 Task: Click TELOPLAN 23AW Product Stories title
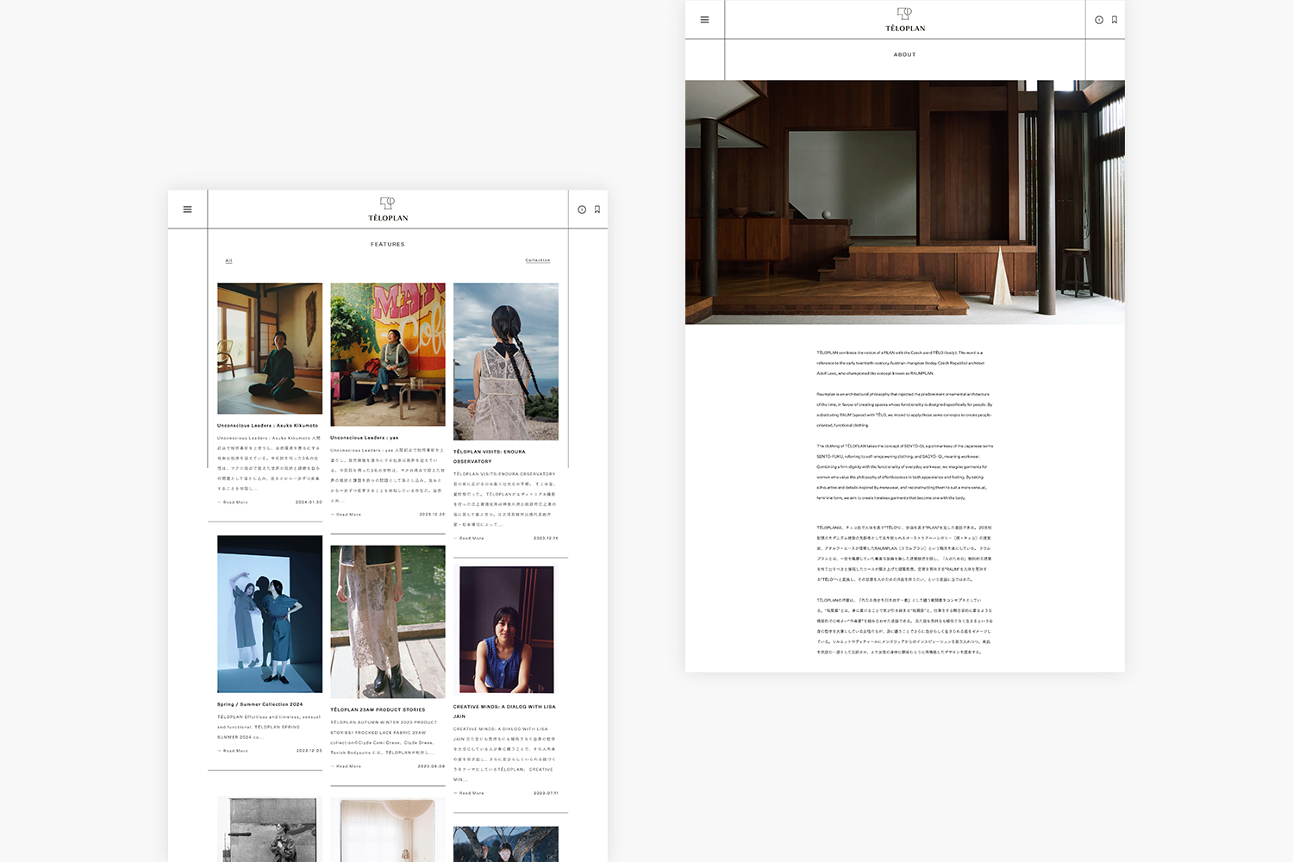tap(378, 709)
